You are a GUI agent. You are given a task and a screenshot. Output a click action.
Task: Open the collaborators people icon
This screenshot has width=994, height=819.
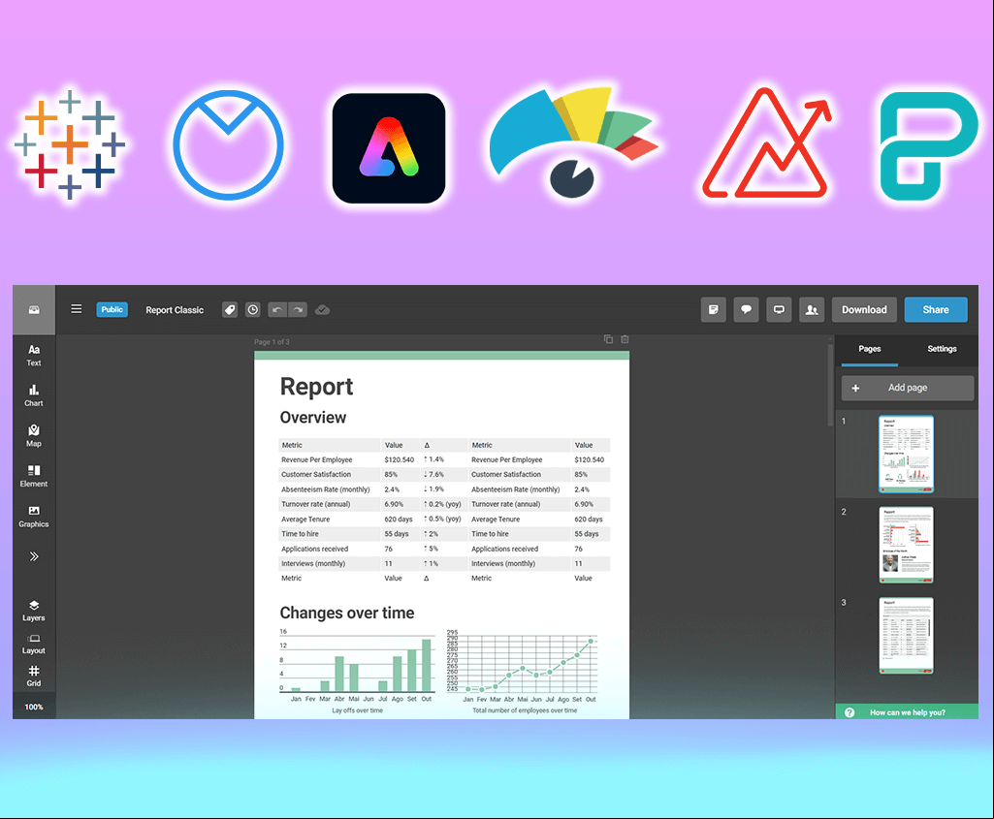pos(812,310)
